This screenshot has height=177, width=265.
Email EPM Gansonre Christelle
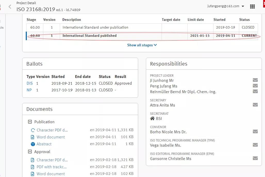(x=255, y=158)
